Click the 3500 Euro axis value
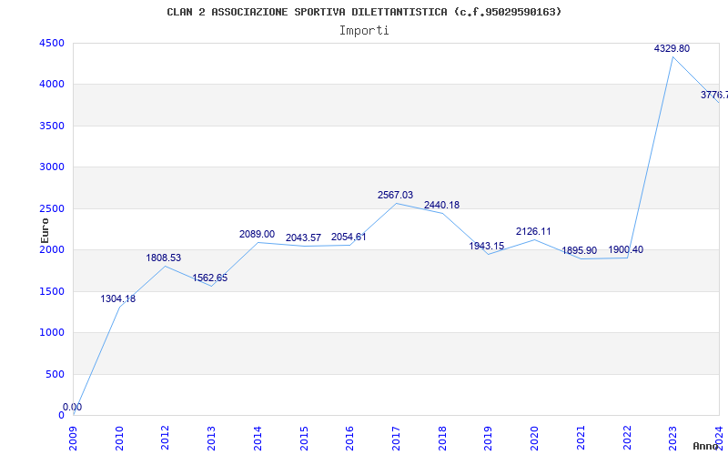The image size is (728, 455). (52, 126)
